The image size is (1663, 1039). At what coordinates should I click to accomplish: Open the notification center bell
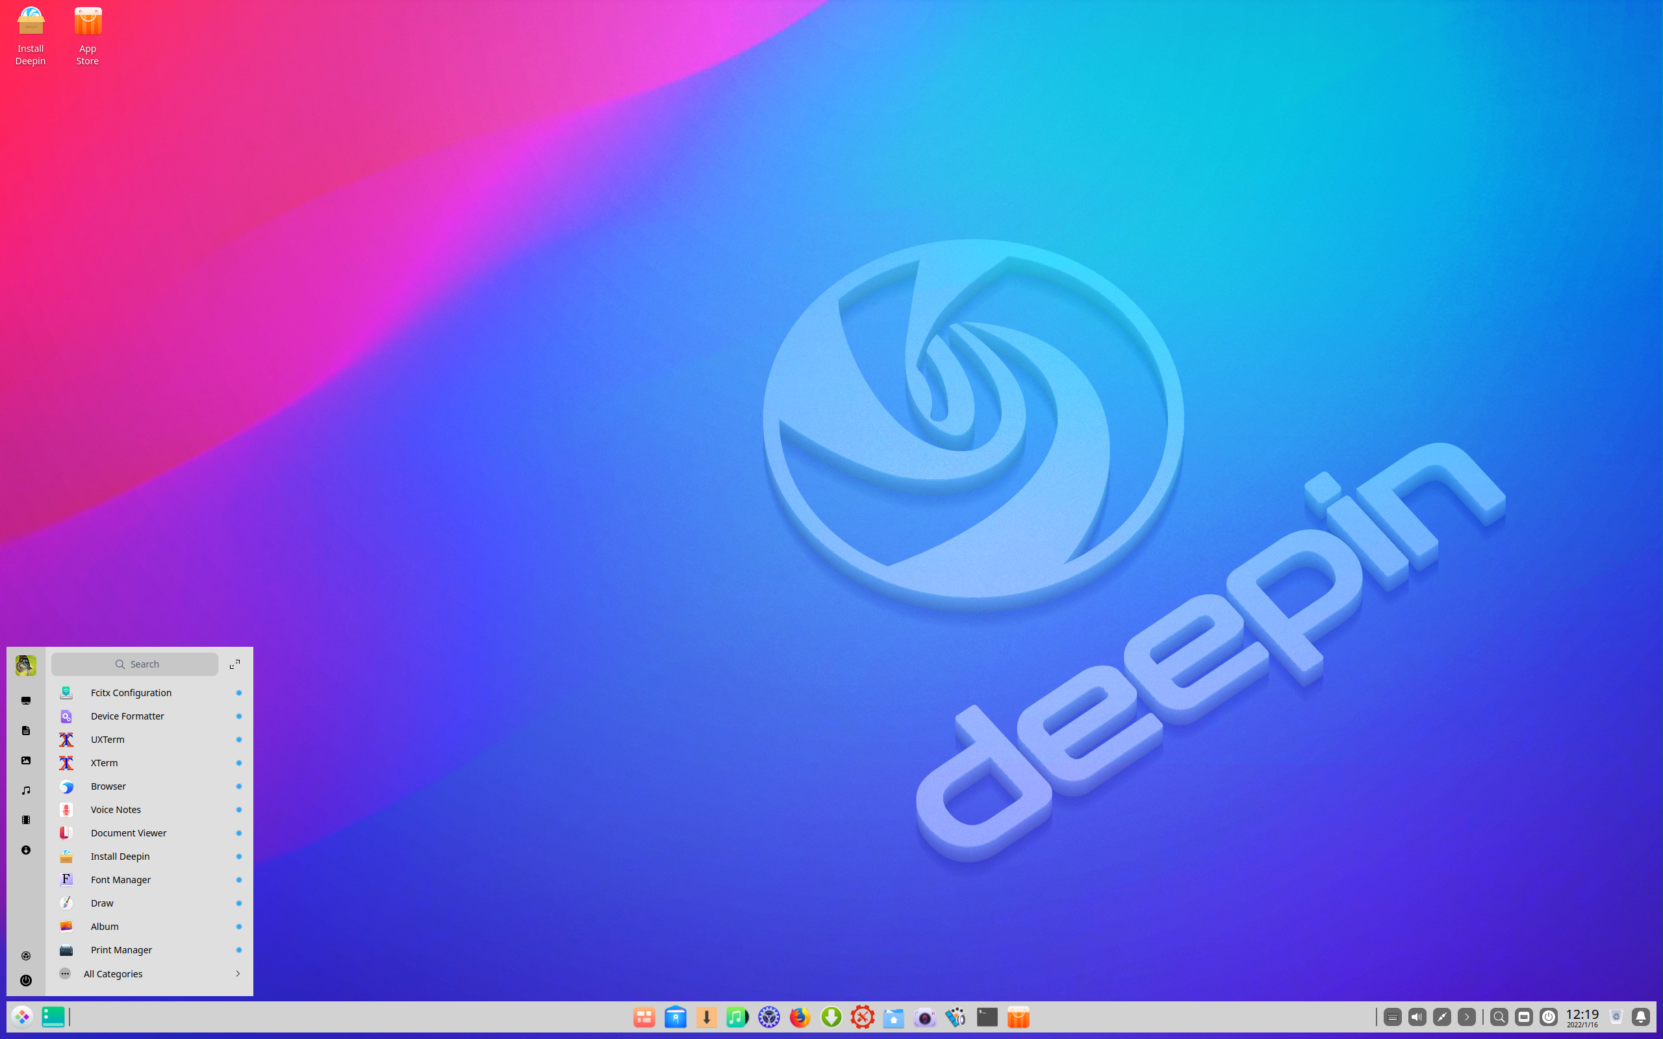pos(1641,1017)
